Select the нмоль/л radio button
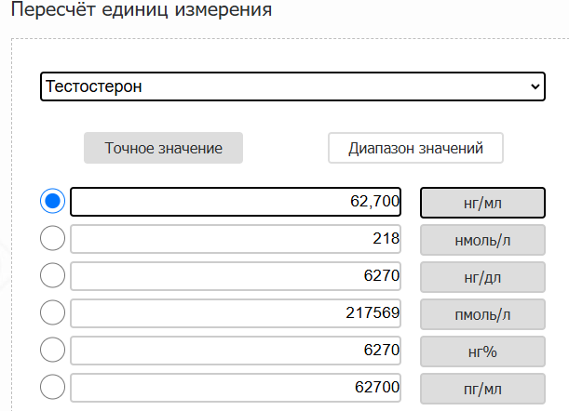 pos(53,238)
